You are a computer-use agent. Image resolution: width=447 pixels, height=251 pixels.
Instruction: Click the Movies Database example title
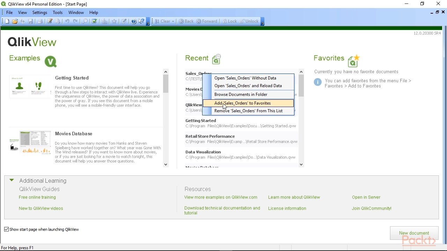73,134
